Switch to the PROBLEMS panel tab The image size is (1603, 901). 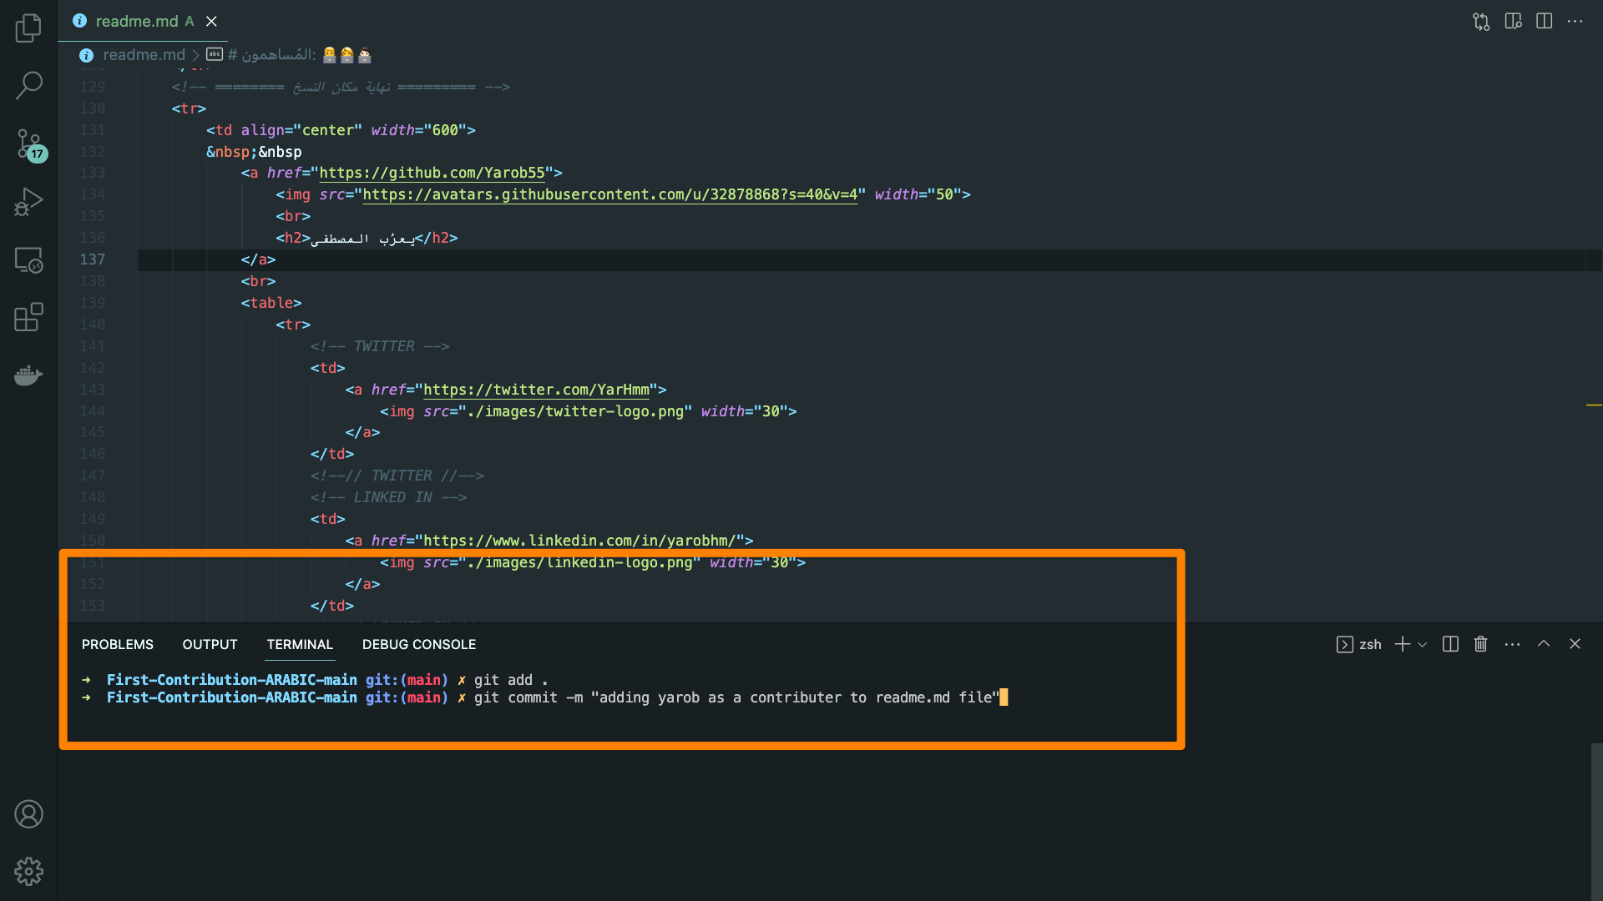click(118, 644)
